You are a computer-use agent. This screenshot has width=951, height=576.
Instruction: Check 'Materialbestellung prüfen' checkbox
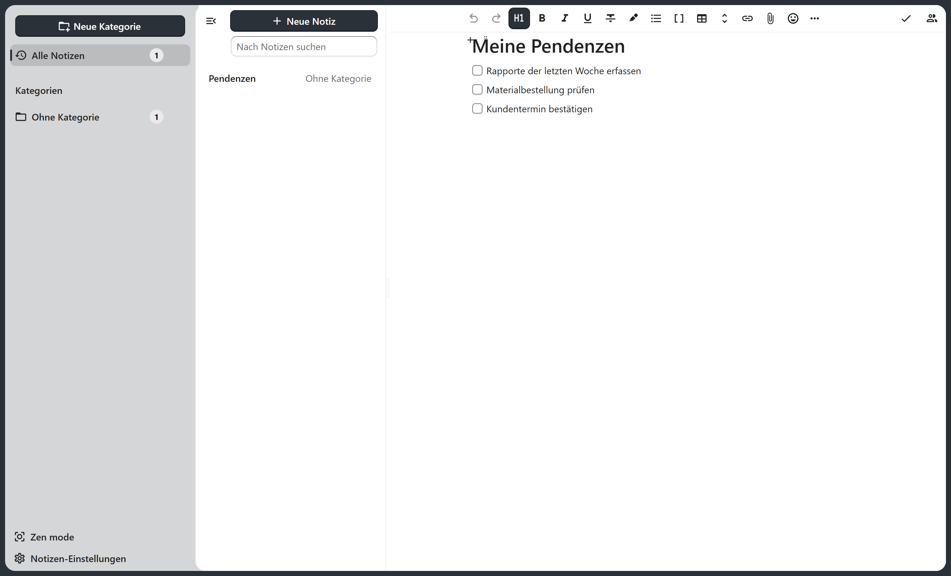pyautogui.click(x=477, y=89)
